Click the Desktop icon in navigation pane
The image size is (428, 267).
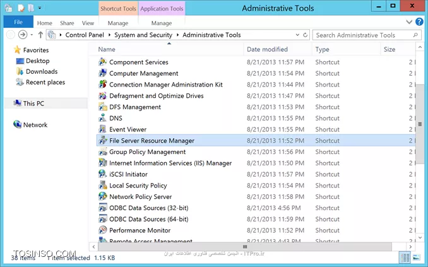point(20,61)
